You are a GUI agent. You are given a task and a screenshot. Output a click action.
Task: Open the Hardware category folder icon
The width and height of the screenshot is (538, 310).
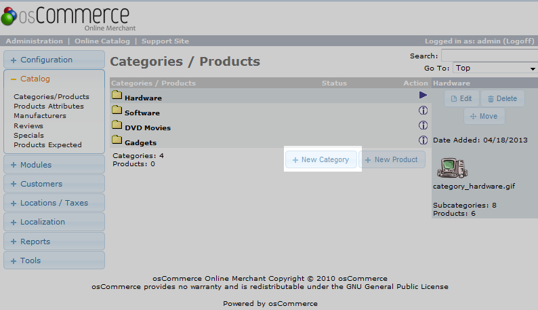pos(117,96)
